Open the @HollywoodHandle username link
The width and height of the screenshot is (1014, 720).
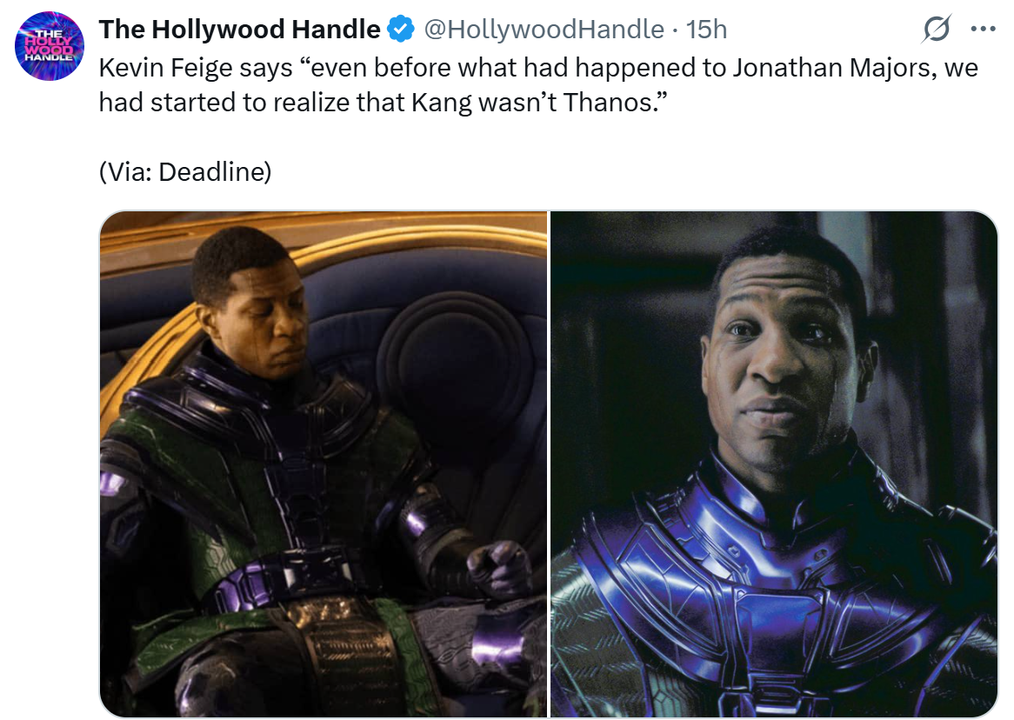pyautogui.click(x=544, y=29)
